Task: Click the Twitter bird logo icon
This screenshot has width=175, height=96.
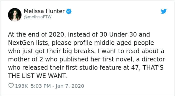Action: point(163,11)
